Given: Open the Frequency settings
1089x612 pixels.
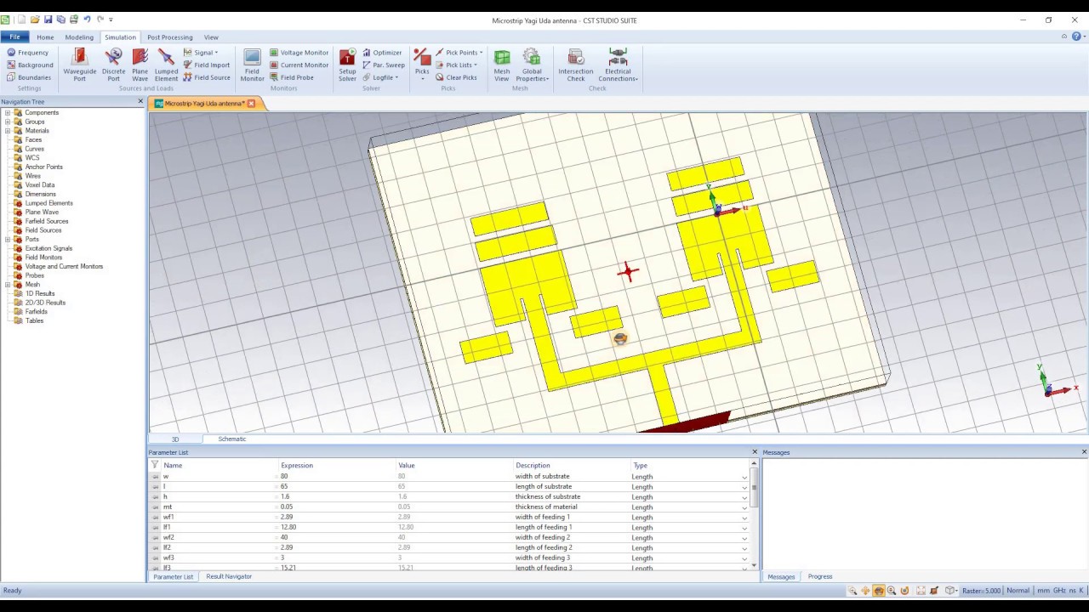Looking at the screenshot, I should pyautogui.click(x=27, y=53).
